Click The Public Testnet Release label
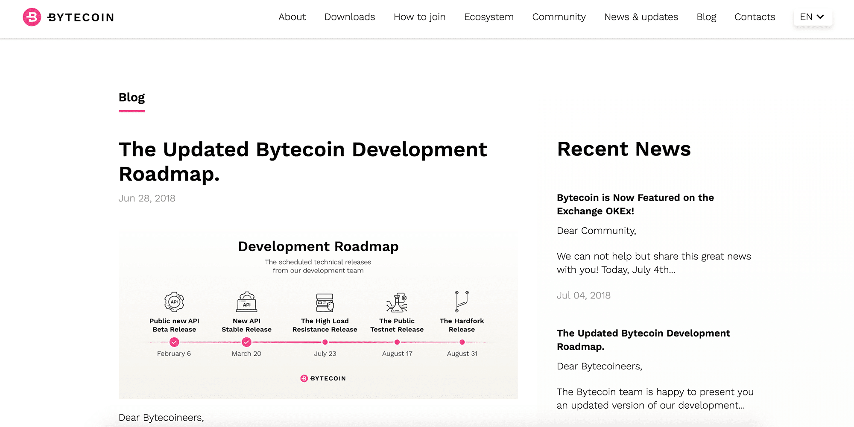This screenshot has height=427, width=854. point(397,325)
